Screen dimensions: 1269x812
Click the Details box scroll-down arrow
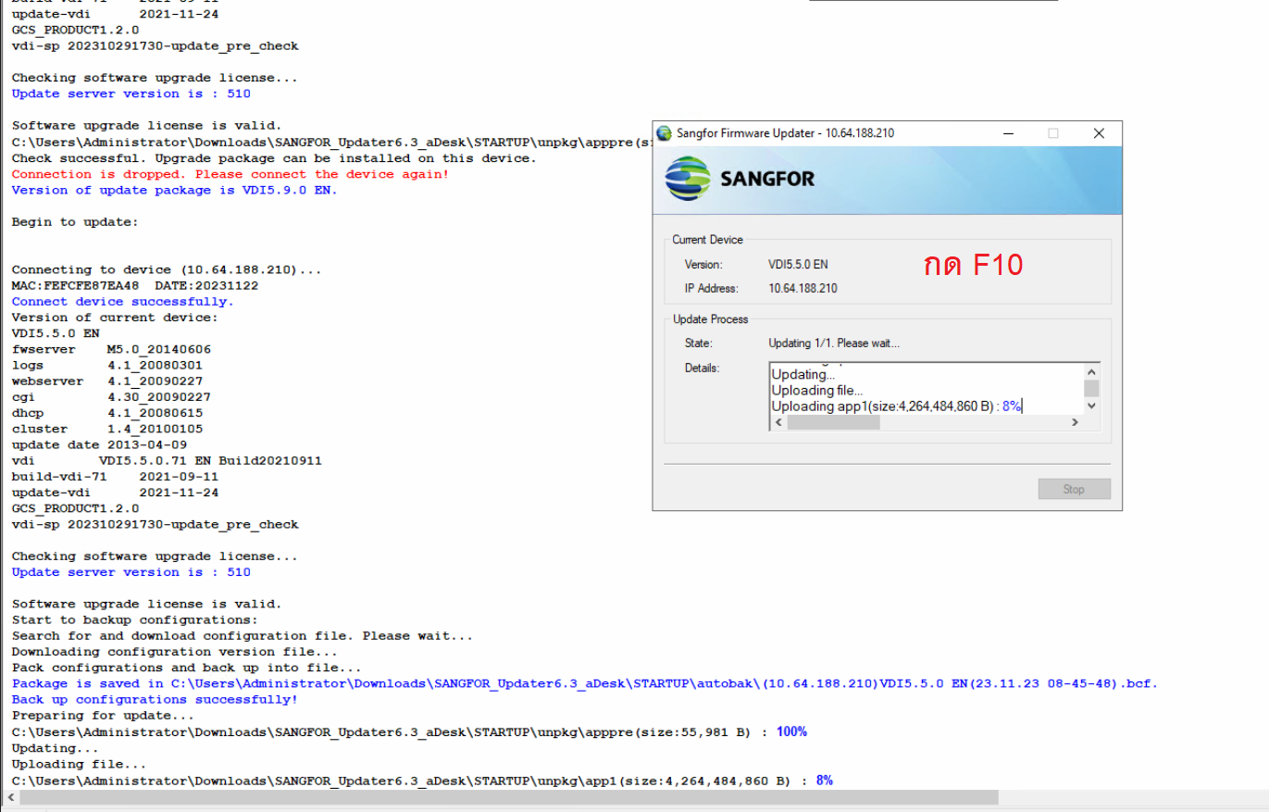1091,406
